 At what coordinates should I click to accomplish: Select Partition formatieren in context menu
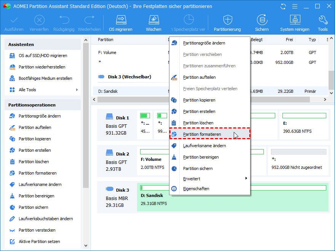coord(210,134)
